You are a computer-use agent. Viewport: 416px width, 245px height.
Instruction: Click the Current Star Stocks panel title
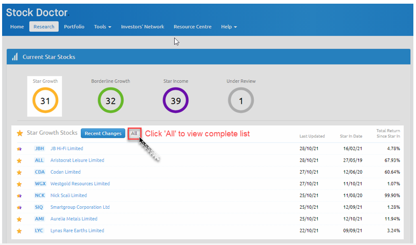(49, 57)
